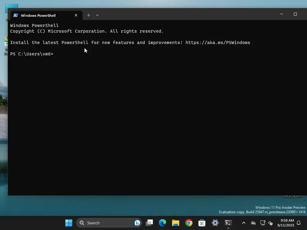Click the taskbar Search box
This screenshot has width=307, height=230.
(x=109, y=223)
